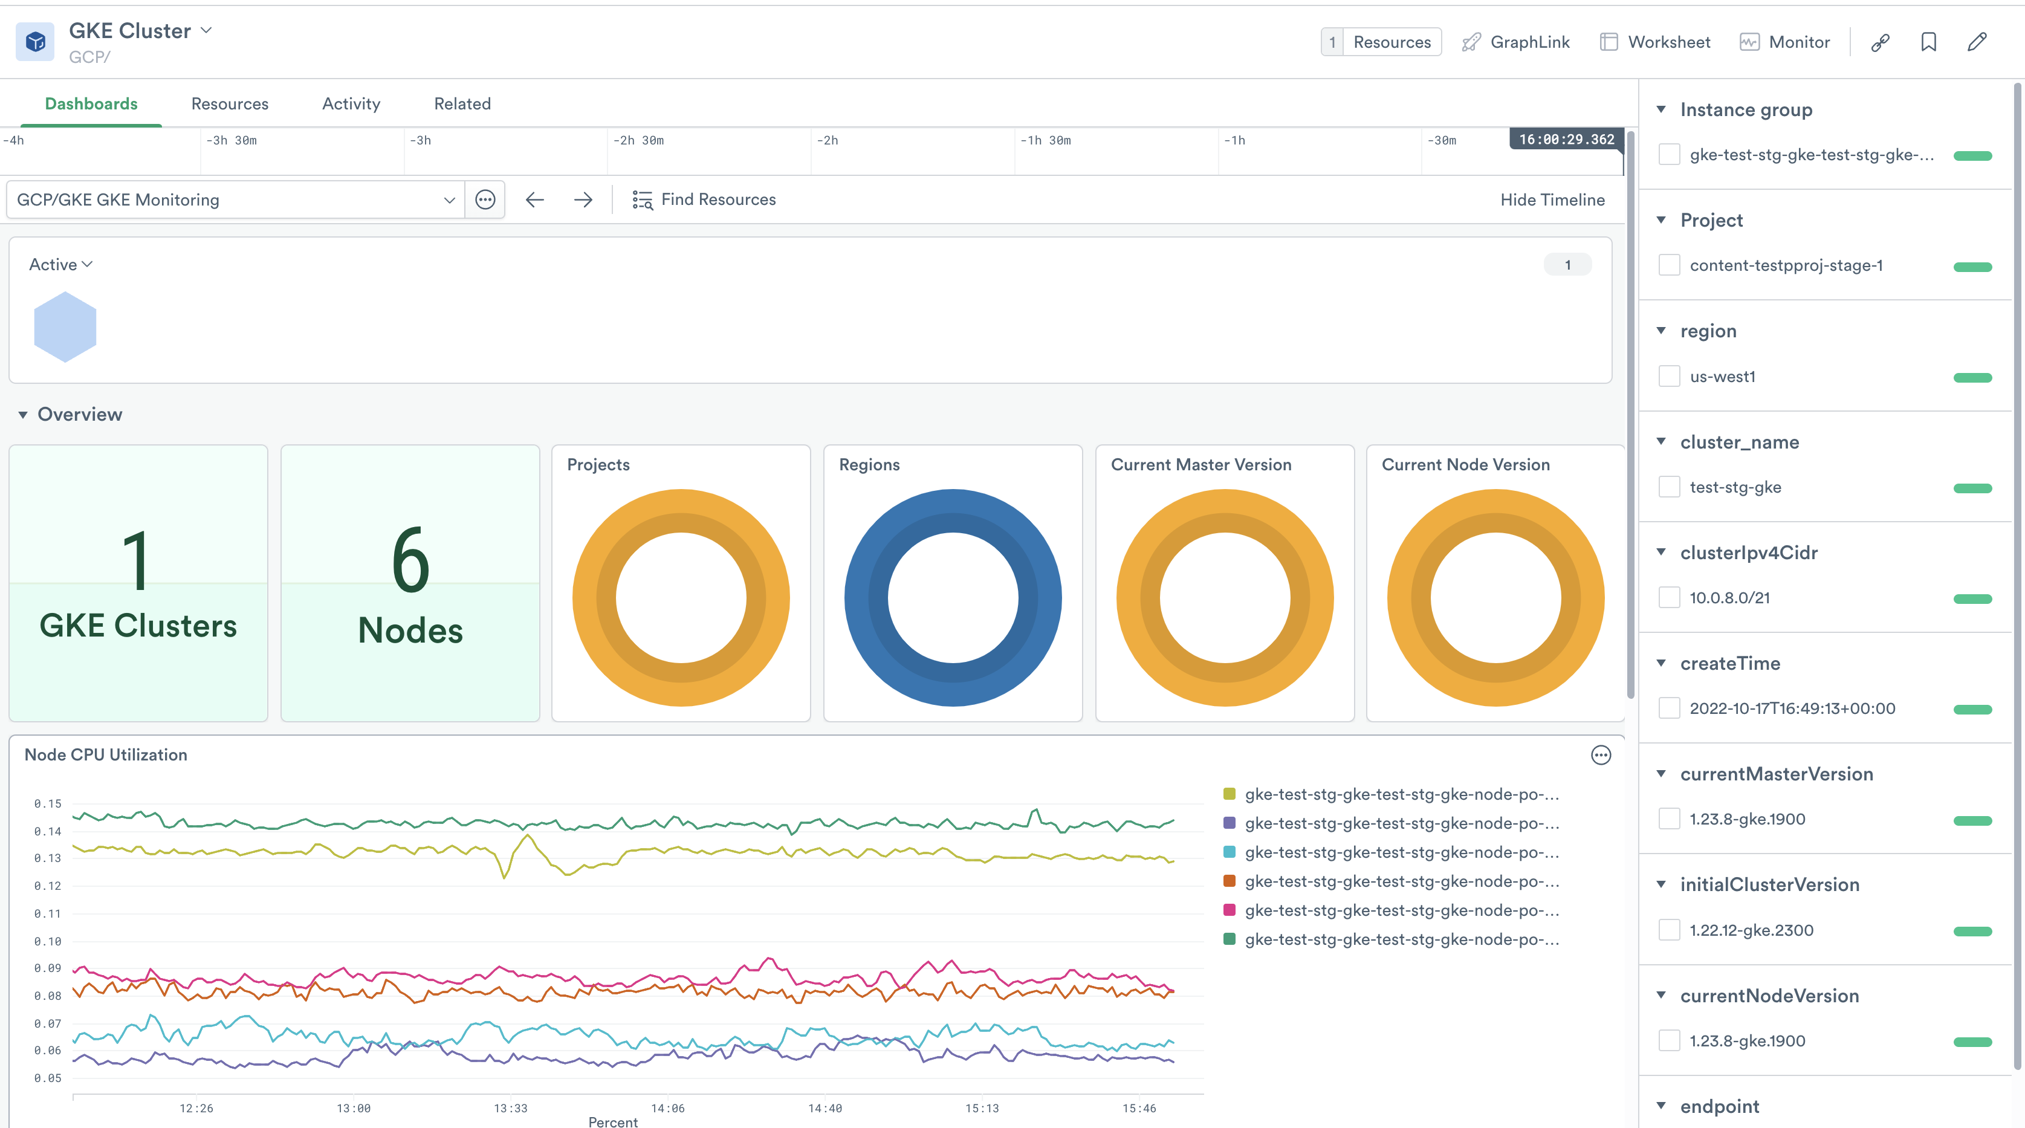Click purple legend swatch, second node
This screenshot has width=2025, height=1128.
[x=1230, y=824]
